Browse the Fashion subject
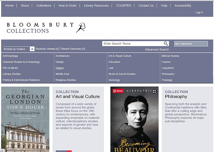The height and width of the screenshot is (152, 214). click(166, 62)
